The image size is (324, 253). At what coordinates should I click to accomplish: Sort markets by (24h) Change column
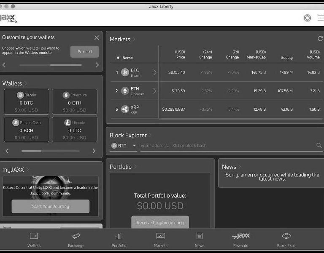205,54
